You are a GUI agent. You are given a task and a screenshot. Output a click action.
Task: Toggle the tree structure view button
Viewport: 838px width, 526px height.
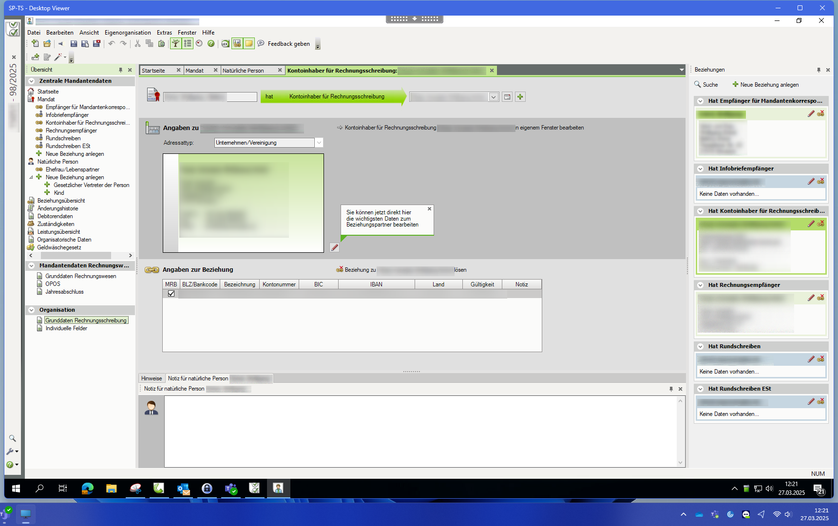pos(175,44)
